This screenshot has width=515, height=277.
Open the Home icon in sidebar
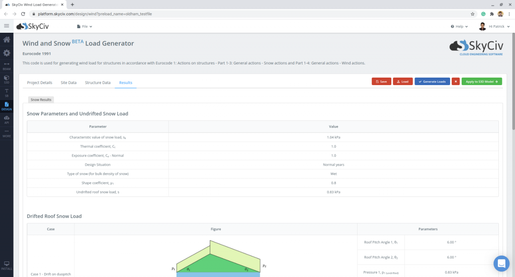click(7, 40)
